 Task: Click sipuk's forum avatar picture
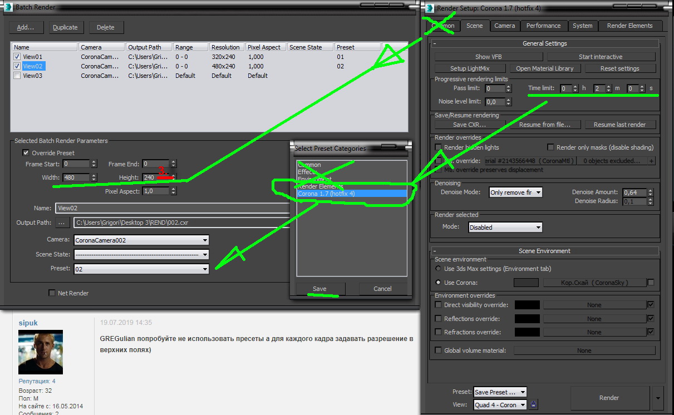[41, 352]
